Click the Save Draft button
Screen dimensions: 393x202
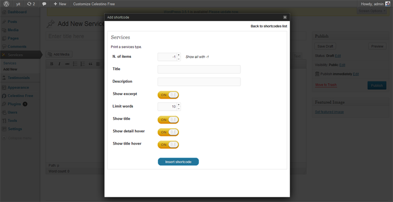(325, 46)
